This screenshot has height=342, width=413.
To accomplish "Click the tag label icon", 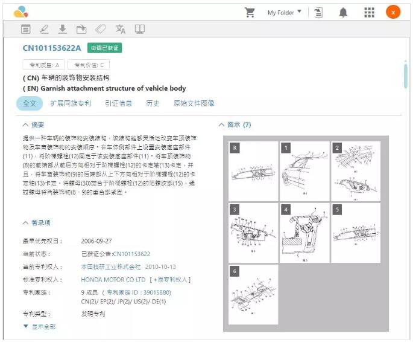I will (101, 29).
